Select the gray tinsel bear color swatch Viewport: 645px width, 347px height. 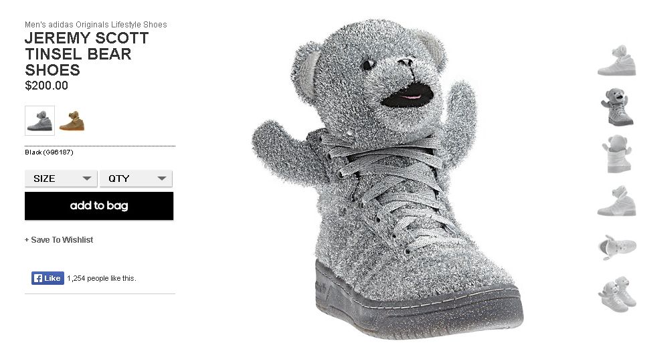(x=39, y=120)
